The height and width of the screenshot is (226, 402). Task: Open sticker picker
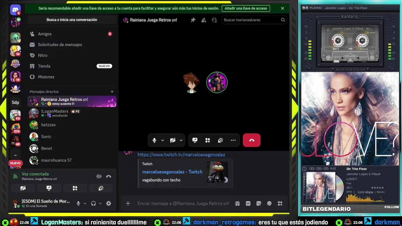tap(259, 203)
